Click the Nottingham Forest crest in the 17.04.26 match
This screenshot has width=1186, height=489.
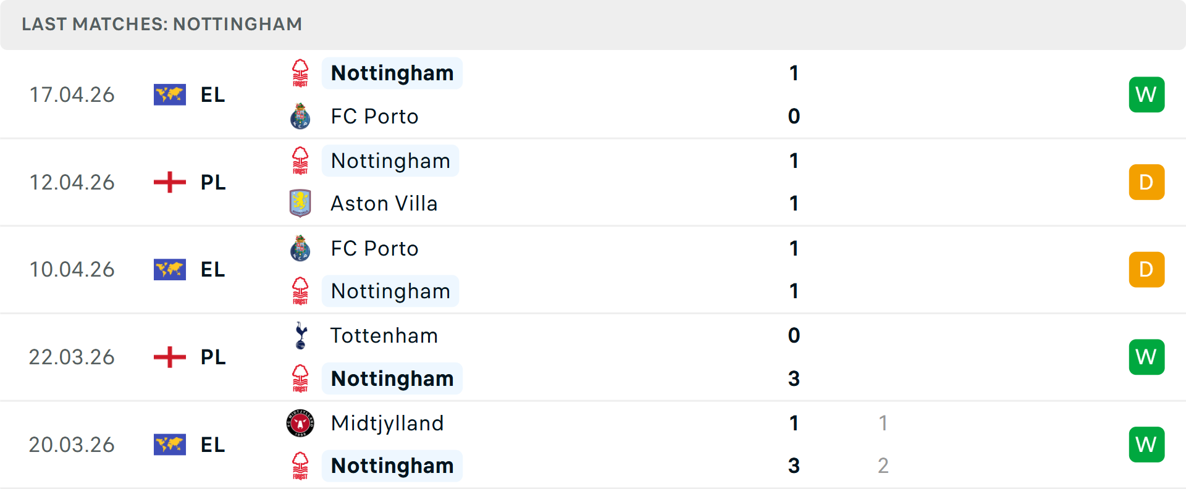(300, 73)
